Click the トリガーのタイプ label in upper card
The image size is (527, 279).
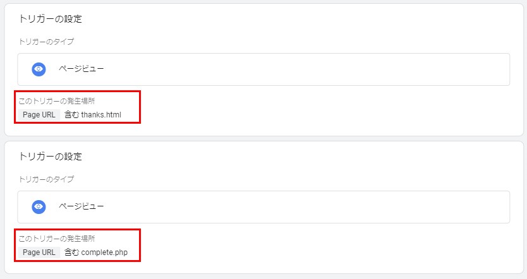click(x=46, y=42)
